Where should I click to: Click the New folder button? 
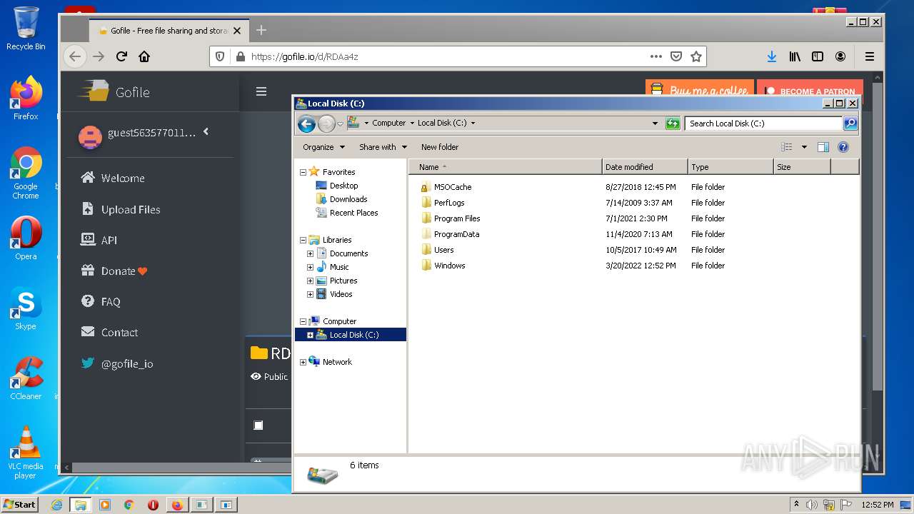[x=440, y=147]
